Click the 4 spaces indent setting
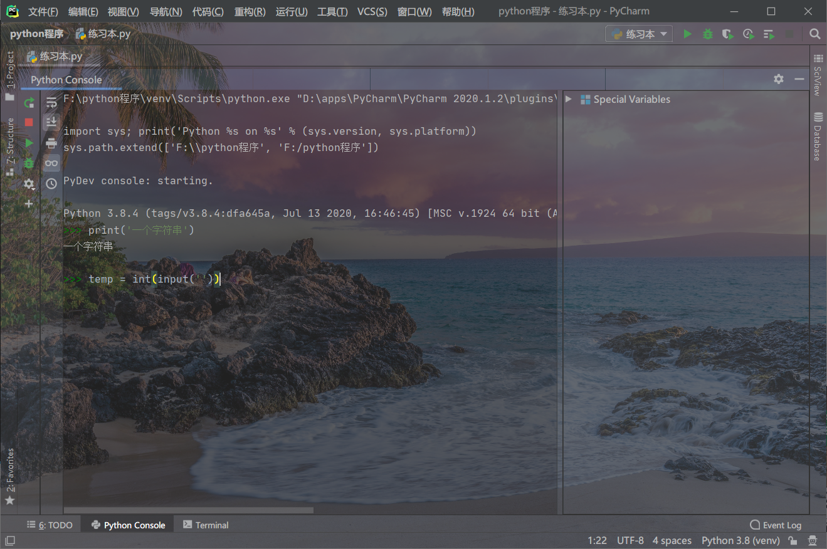This screenshot has width=827, height=549. [672, 540]
